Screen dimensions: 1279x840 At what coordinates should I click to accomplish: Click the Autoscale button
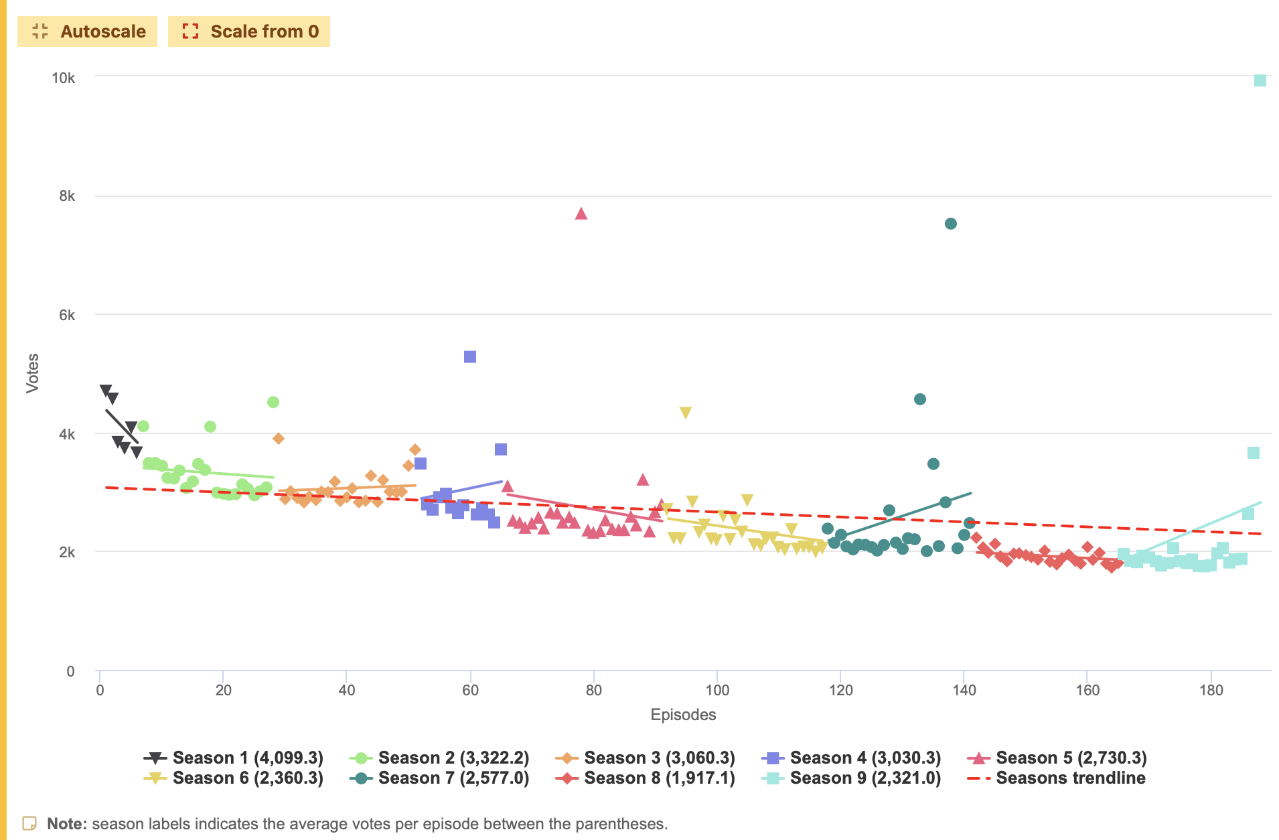tap(87, 31)
